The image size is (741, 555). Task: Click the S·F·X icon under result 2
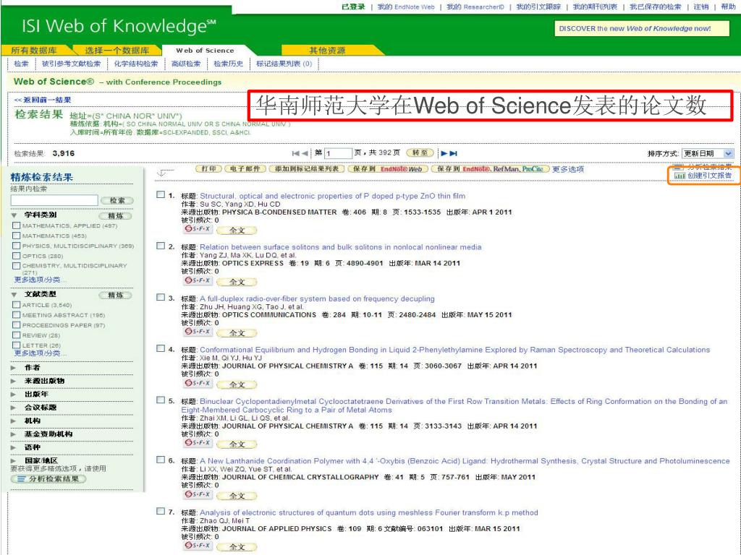[198, 280]
